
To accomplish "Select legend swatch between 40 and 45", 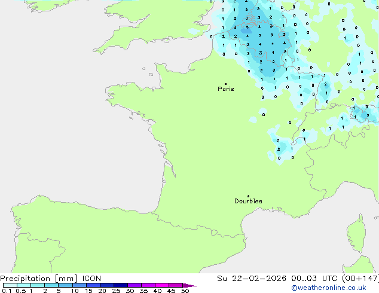I will click(x=162, y=285).
